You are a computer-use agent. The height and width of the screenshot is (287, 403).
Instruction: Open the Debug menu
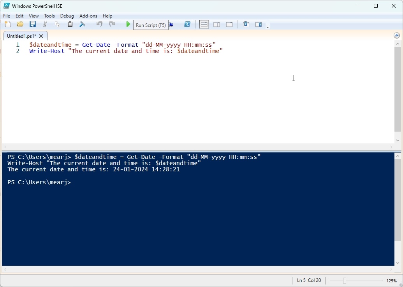67,16
